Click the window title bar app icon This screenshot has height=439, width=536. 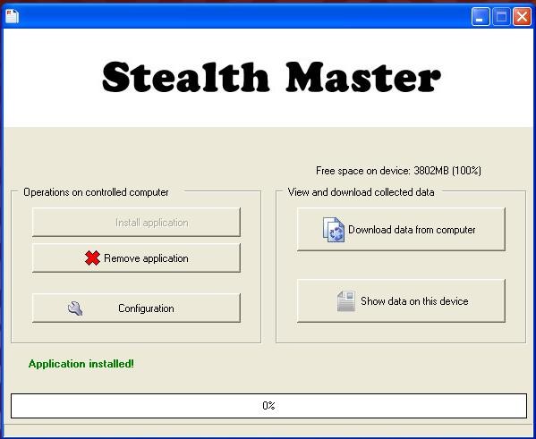click(x=12, y=16)
